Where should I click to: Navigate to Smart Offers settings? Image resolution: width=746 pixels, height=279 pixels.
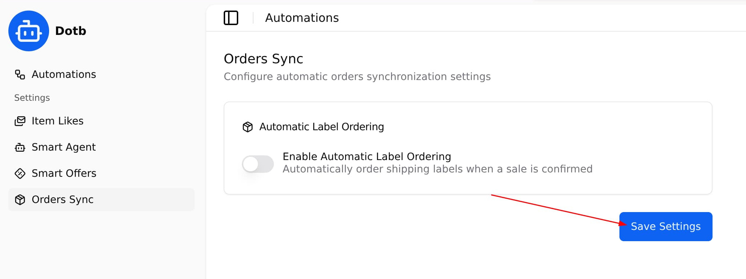coord(64,174)
